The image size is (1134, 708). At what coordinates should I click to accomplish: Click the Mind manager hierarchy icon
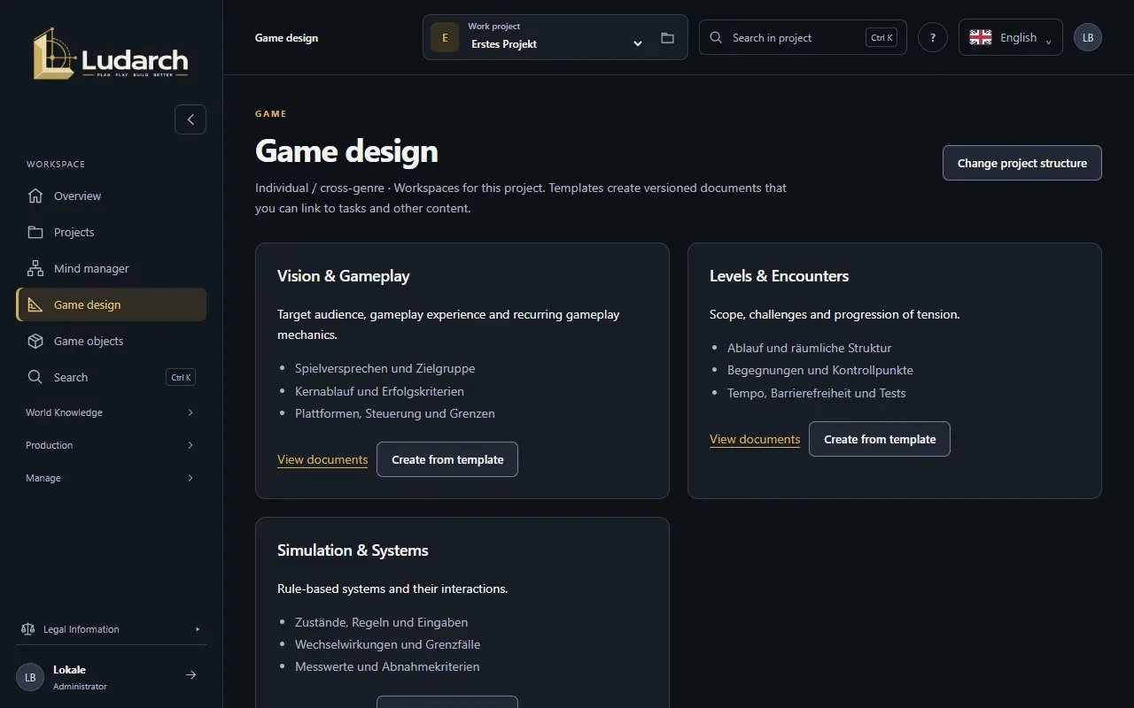(35, 268)
